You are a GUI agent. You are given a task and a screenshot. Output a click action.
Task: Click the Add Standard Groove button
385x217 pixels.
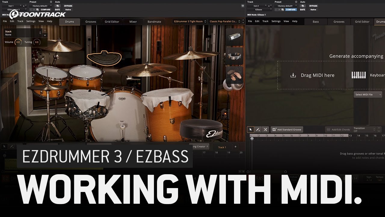(x=287, y=130)
